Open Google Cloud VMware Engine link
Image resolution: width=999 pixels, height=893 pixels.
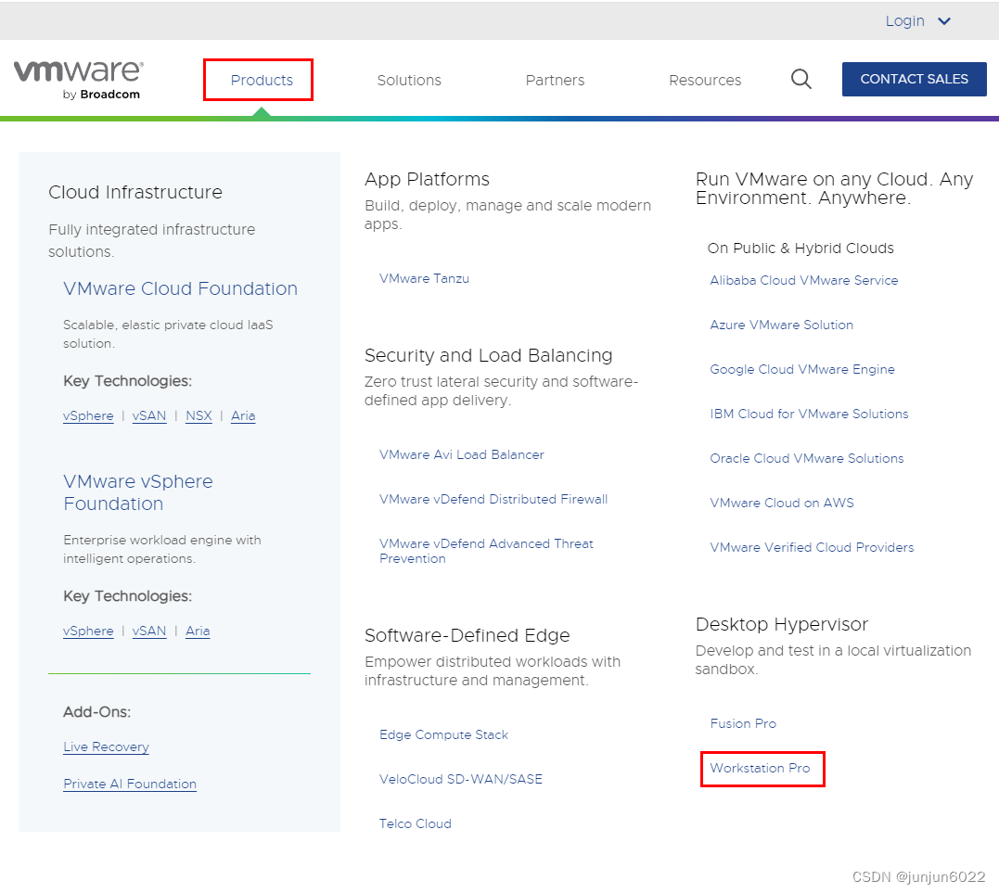pyautogui.click(x=802, y=369)
